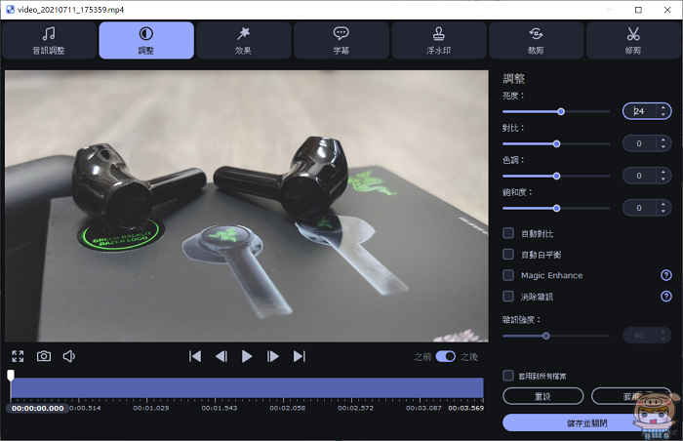Enable the 消除雜訊 denoise checkbox
683x441 pixels.
pyautogui.click(x=508, y=297)
